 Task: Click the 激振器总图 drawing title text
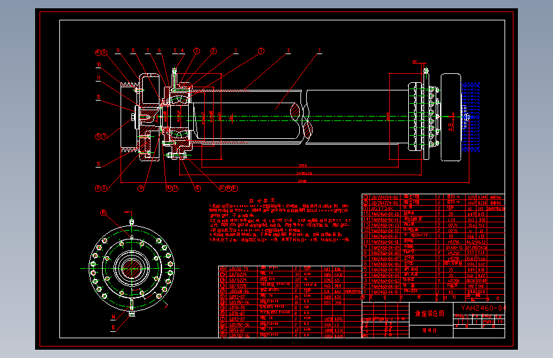point(429,313)
